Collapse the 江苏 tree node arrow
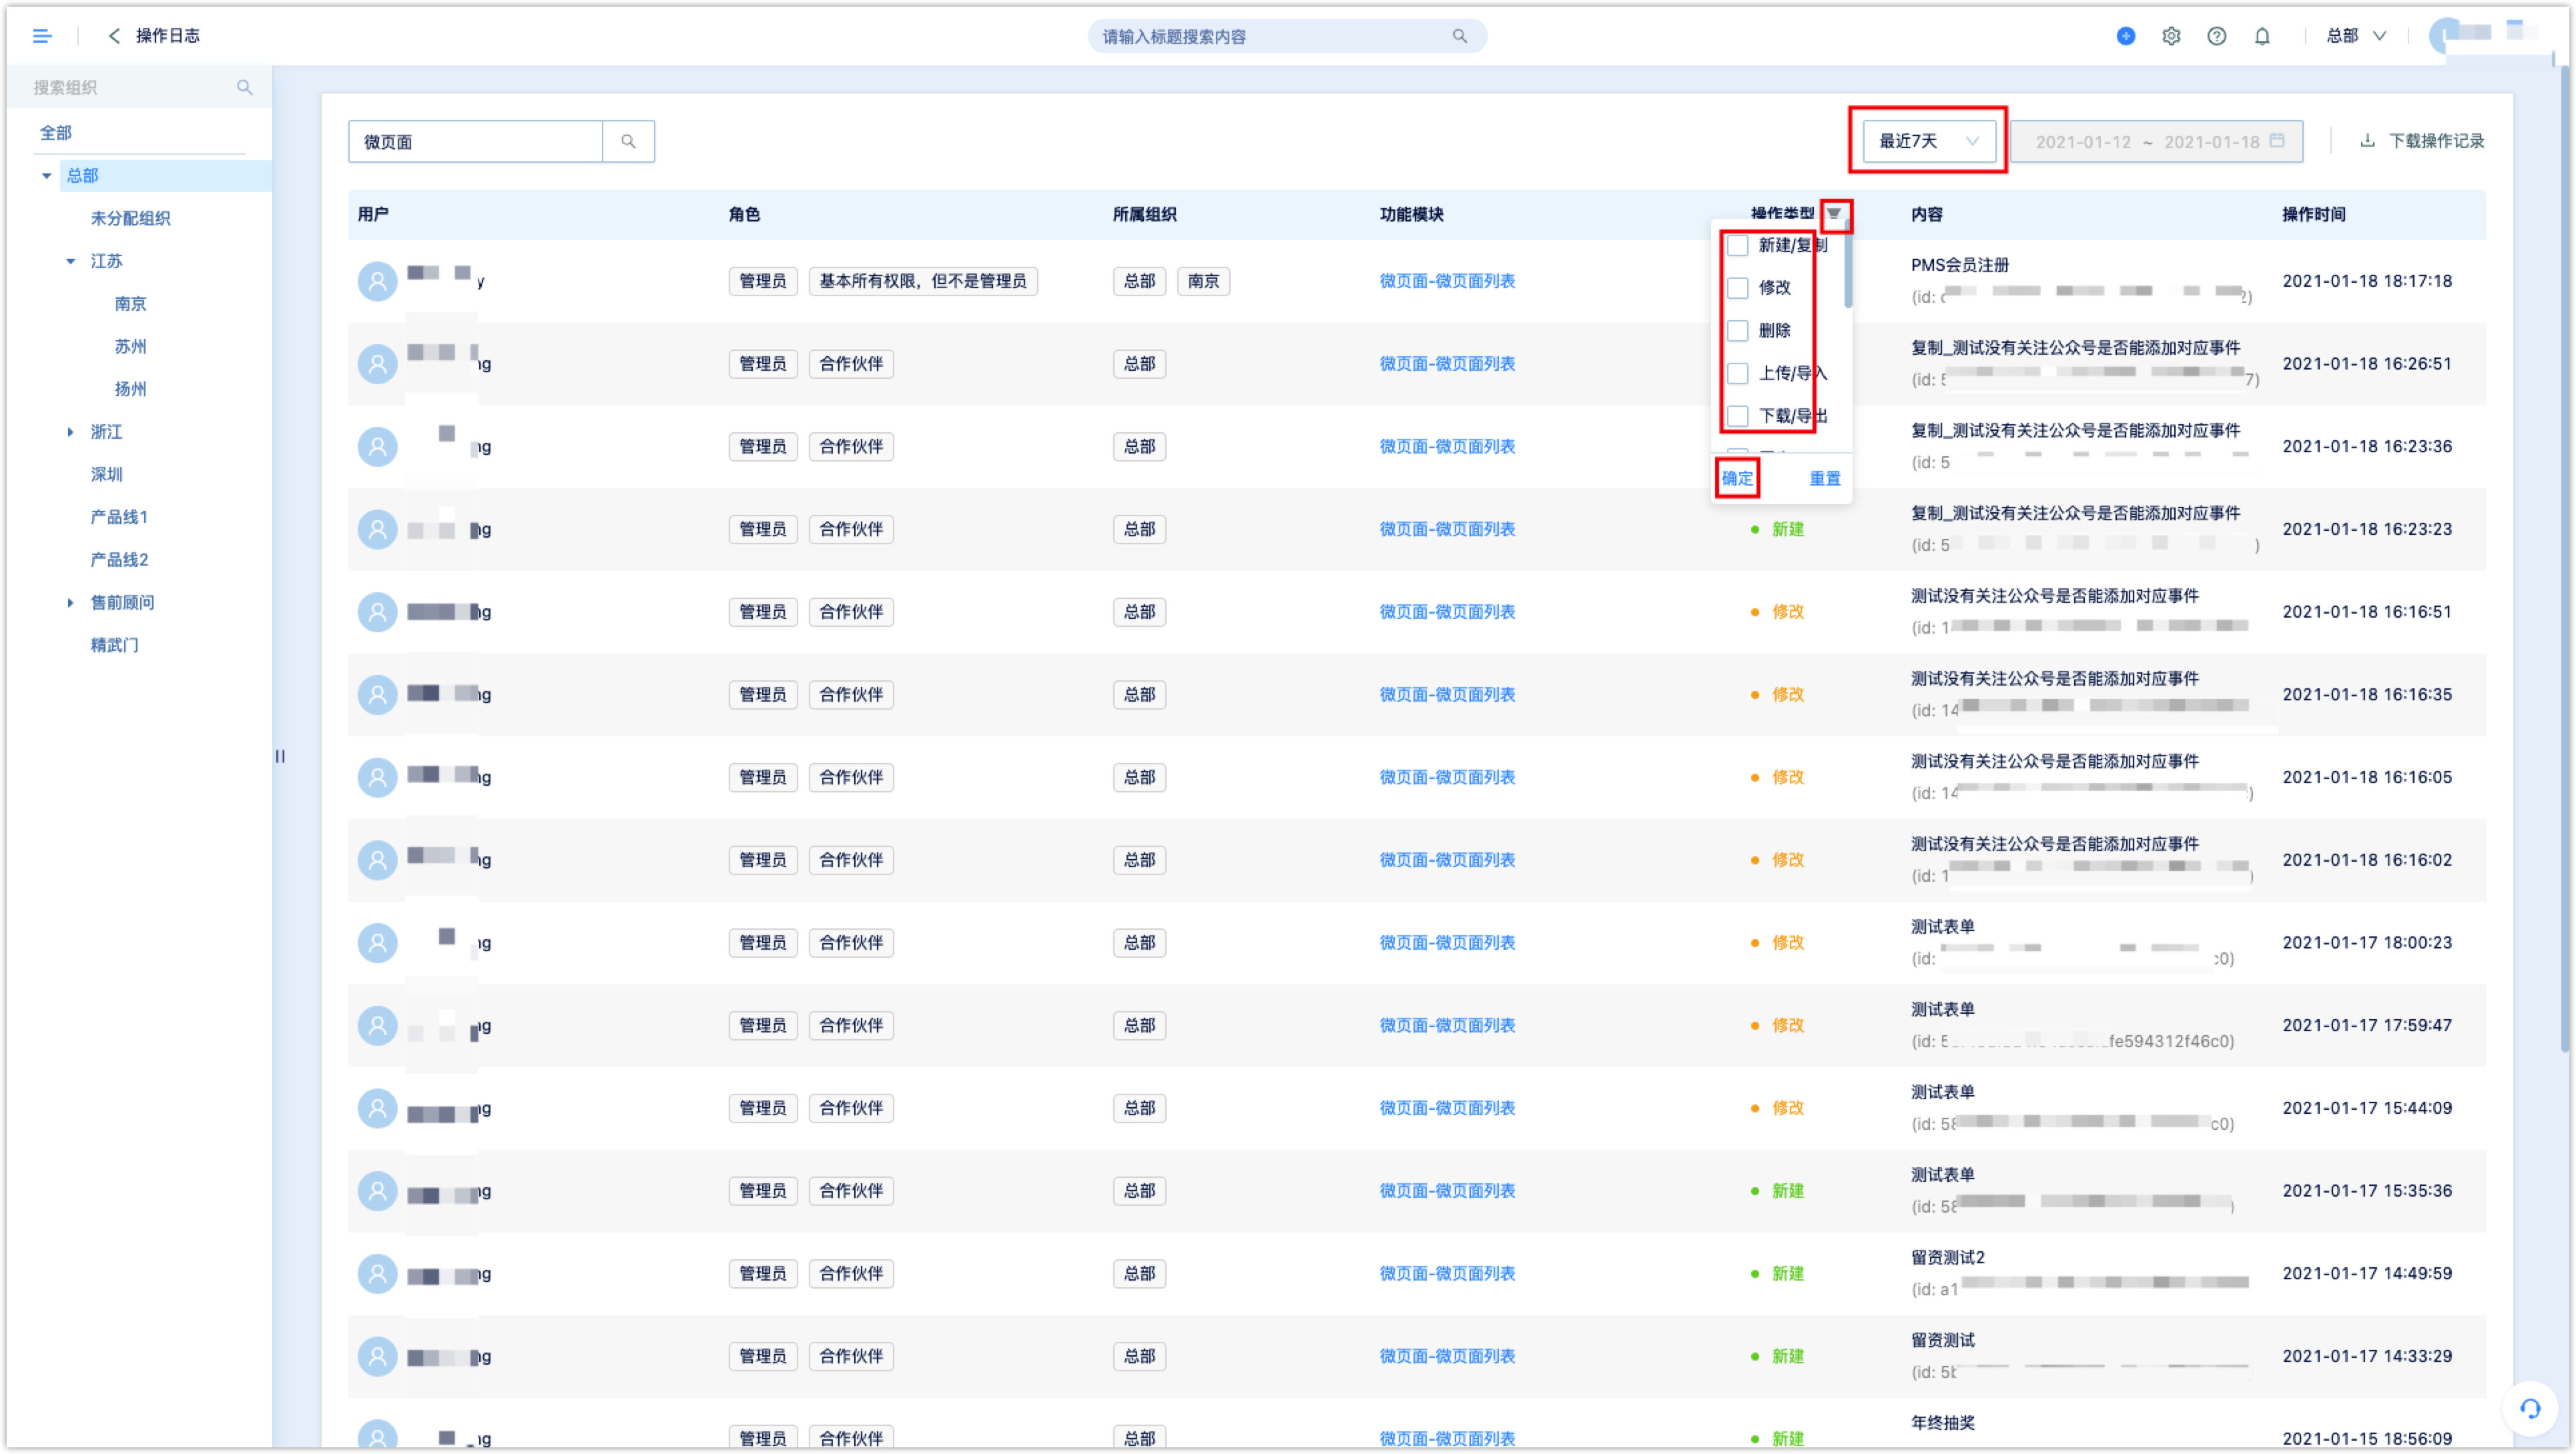Image resolution: width=2576 pixels, height=1454 pixels. pyautogui.click(x=70, y=262)
